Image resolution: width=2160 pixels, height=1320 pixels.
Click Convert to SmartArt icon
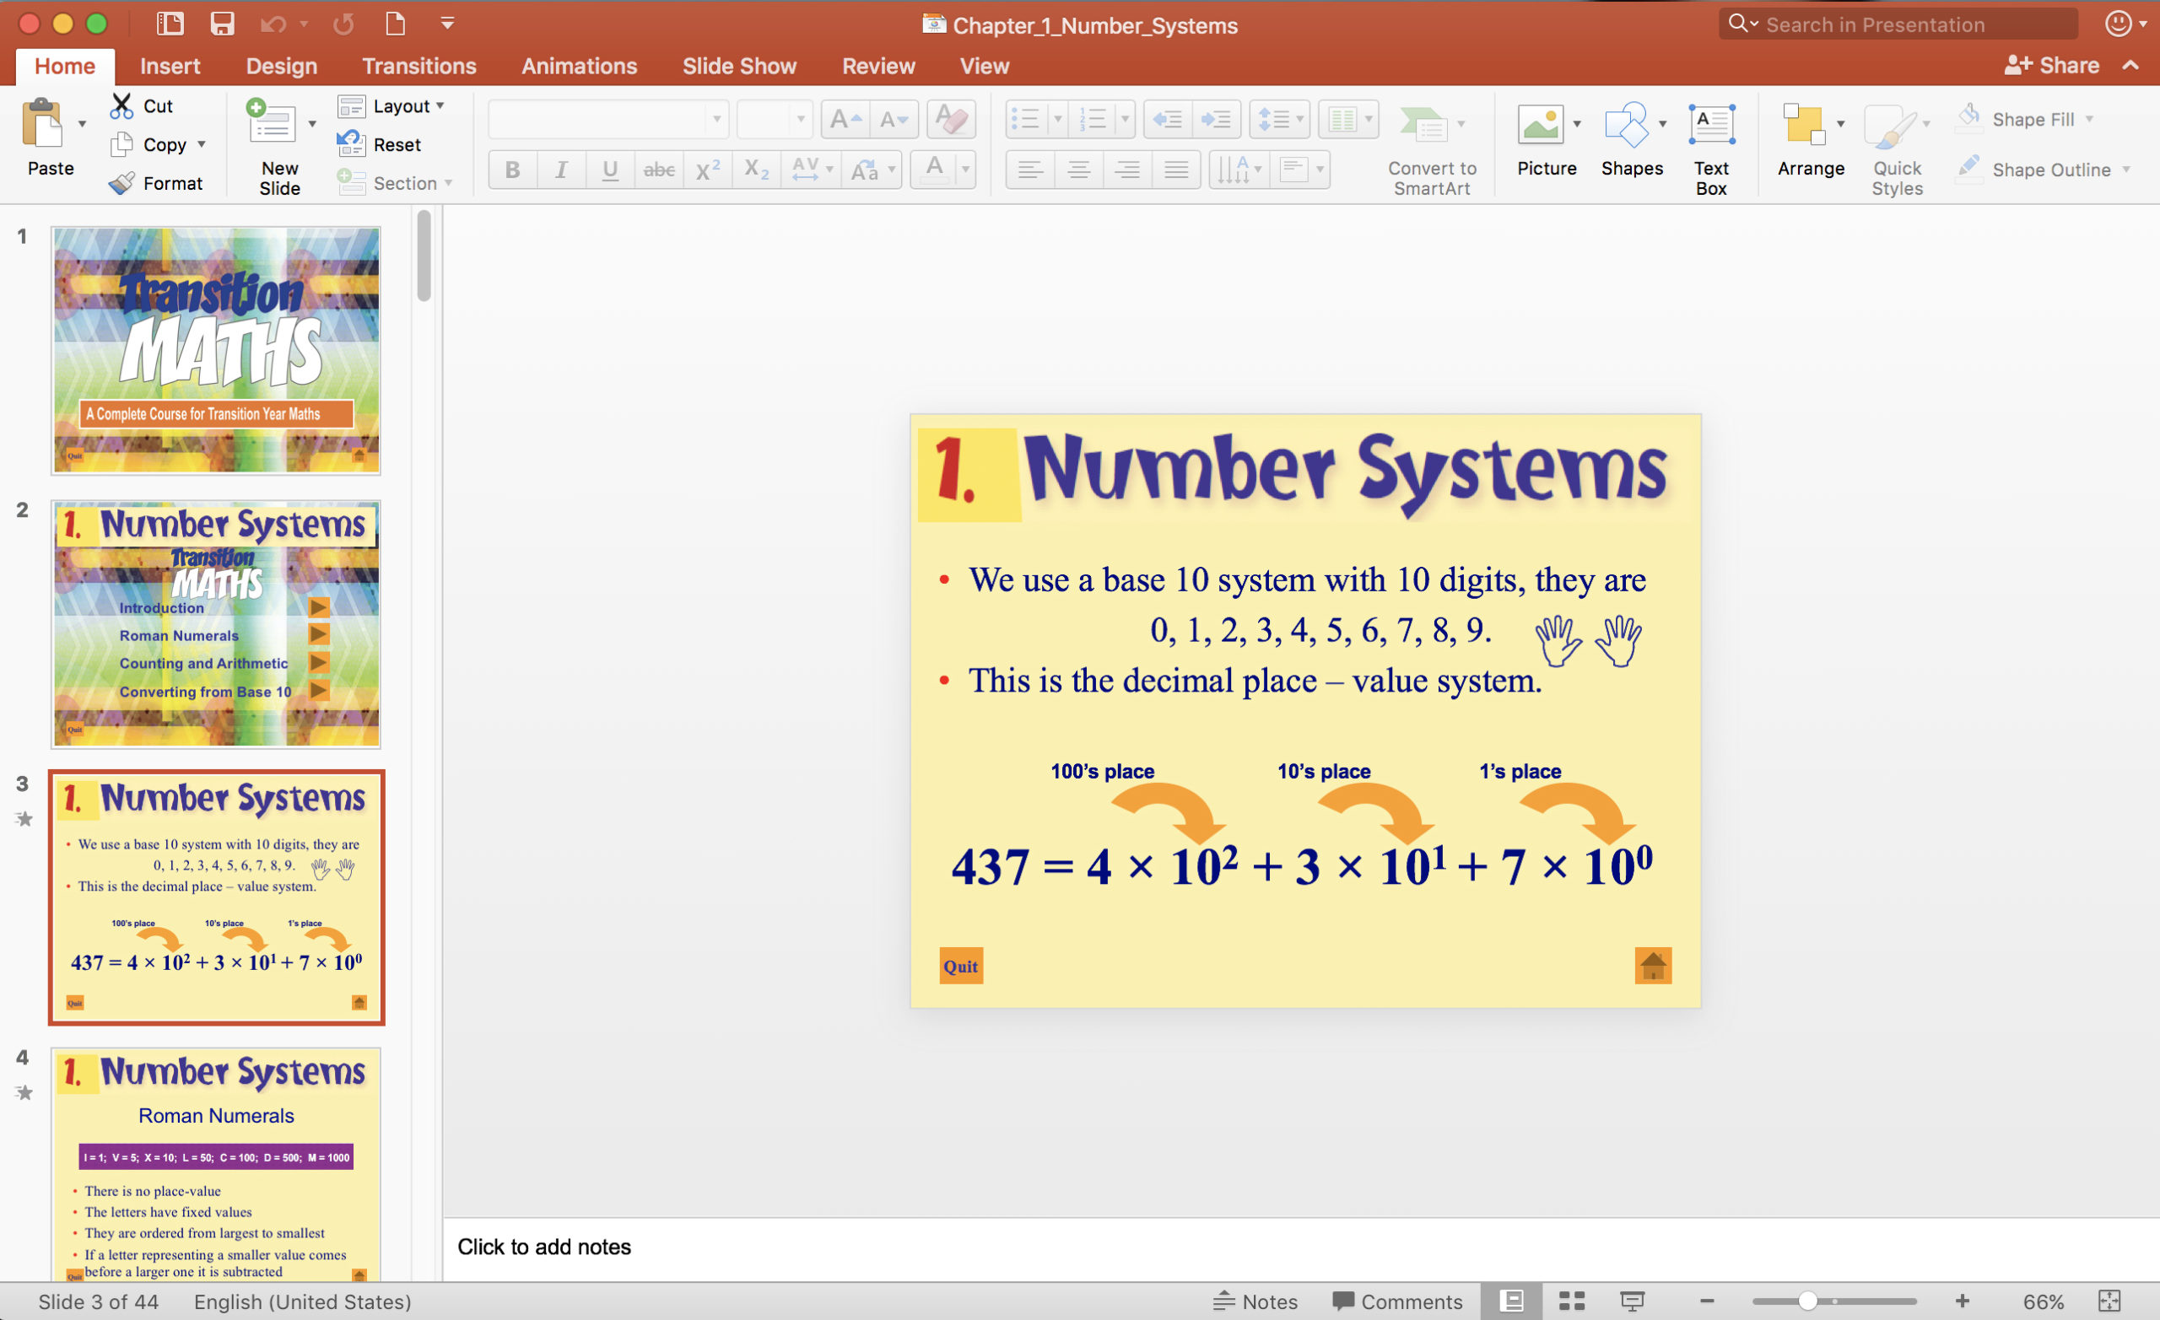click(1422, 124)
